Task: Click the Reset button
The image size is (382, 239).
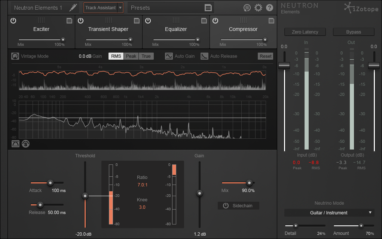Action: (266, 56)
